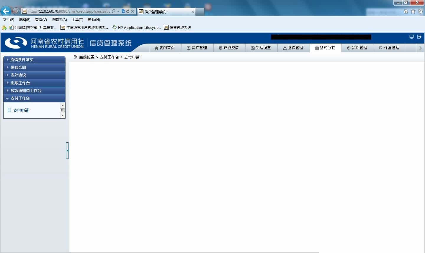Screen dimensions: 425x253
Task: Open the 信贷管理系统 favorites bar bookmark
Action: 177,27
